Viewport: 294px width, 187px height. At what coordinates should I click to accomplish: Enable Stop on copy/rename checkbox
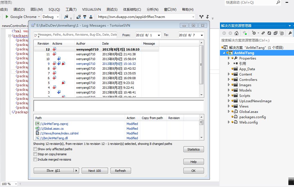click(35, 154)
